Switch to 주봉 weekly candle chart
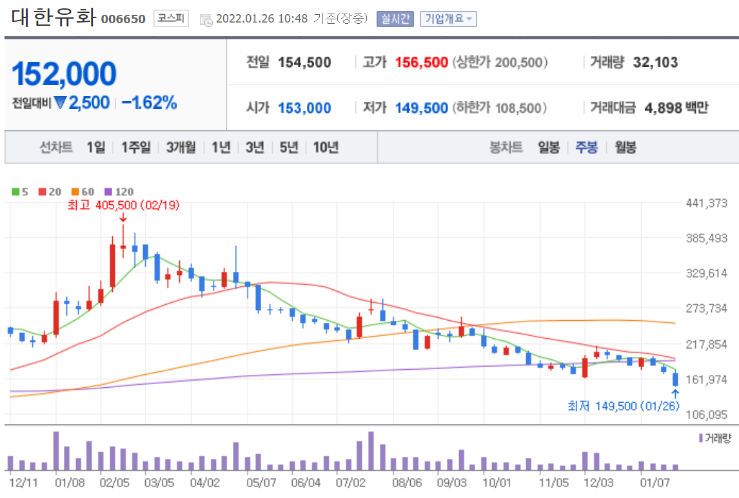This screenshot has height=498, width=739. pyautogui.click(x=587, y=148)
